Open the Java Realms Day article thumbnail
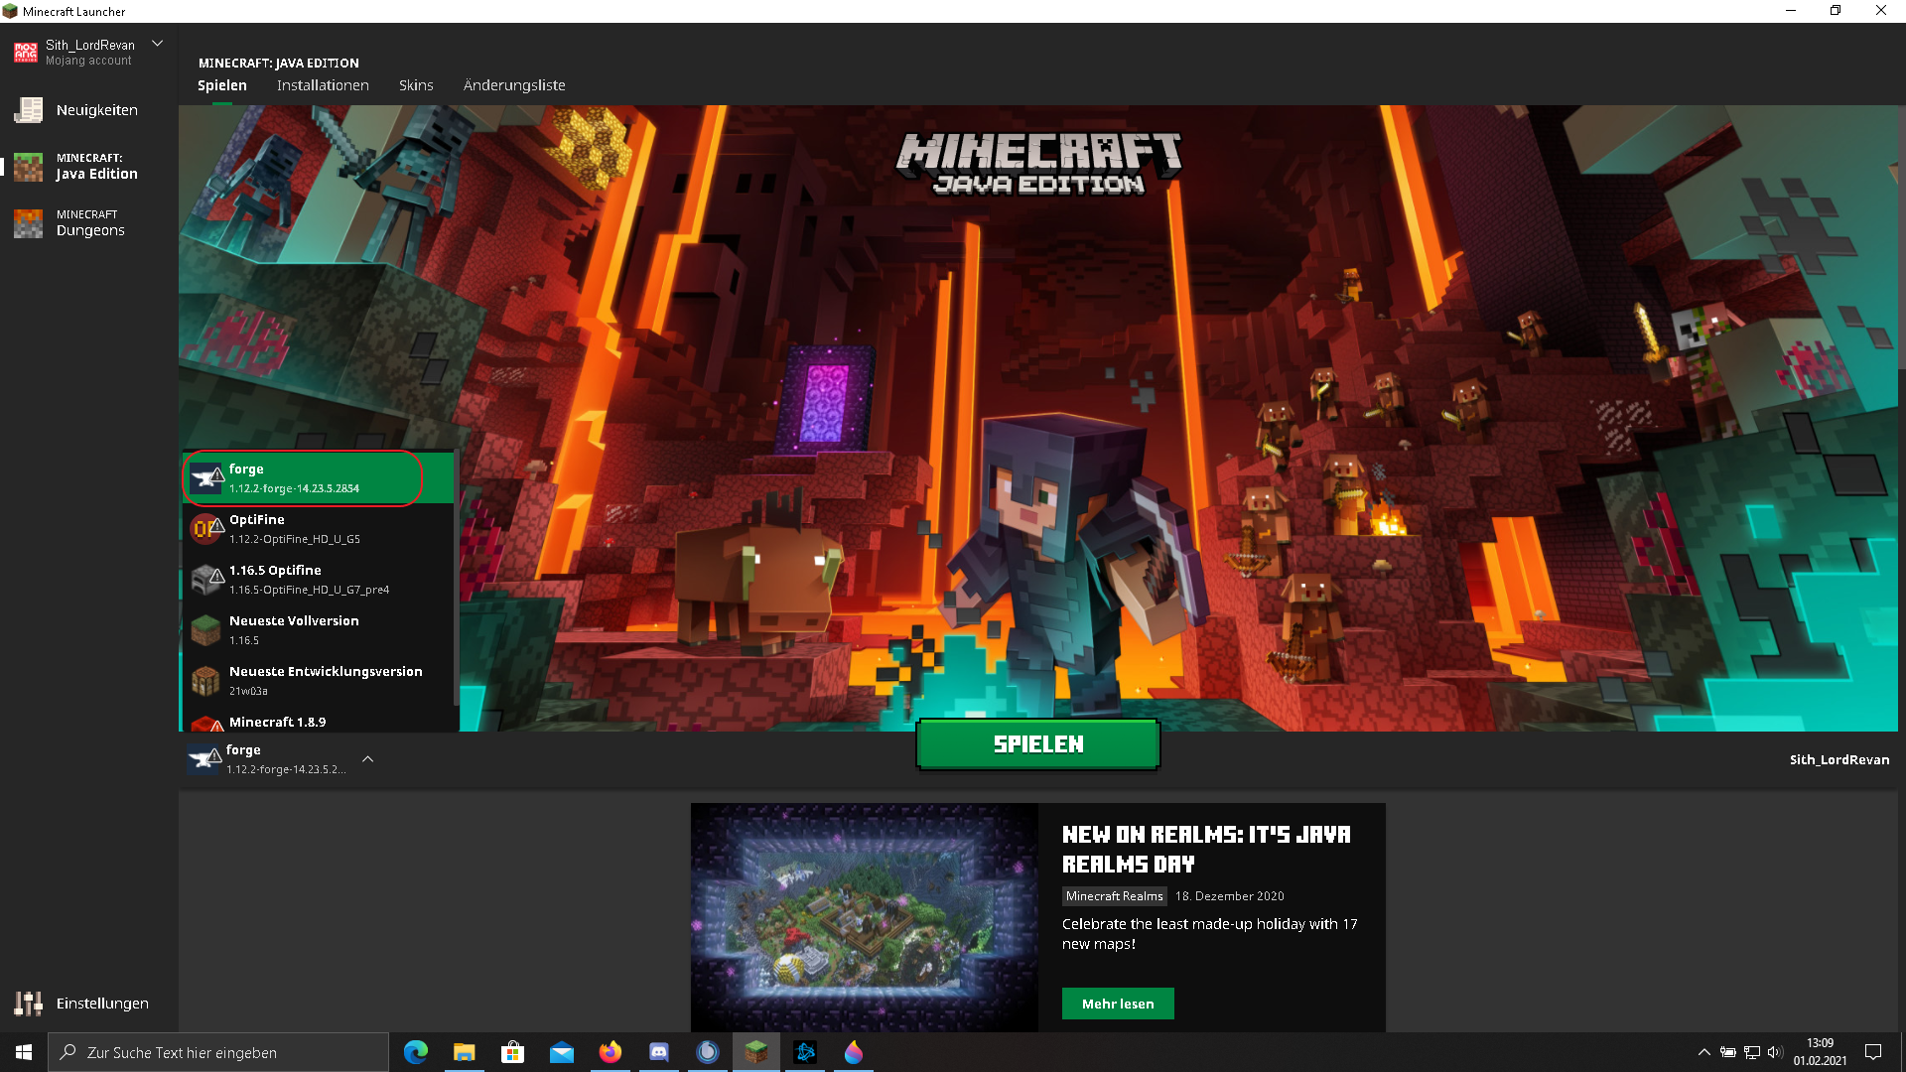 click(865, 917)
